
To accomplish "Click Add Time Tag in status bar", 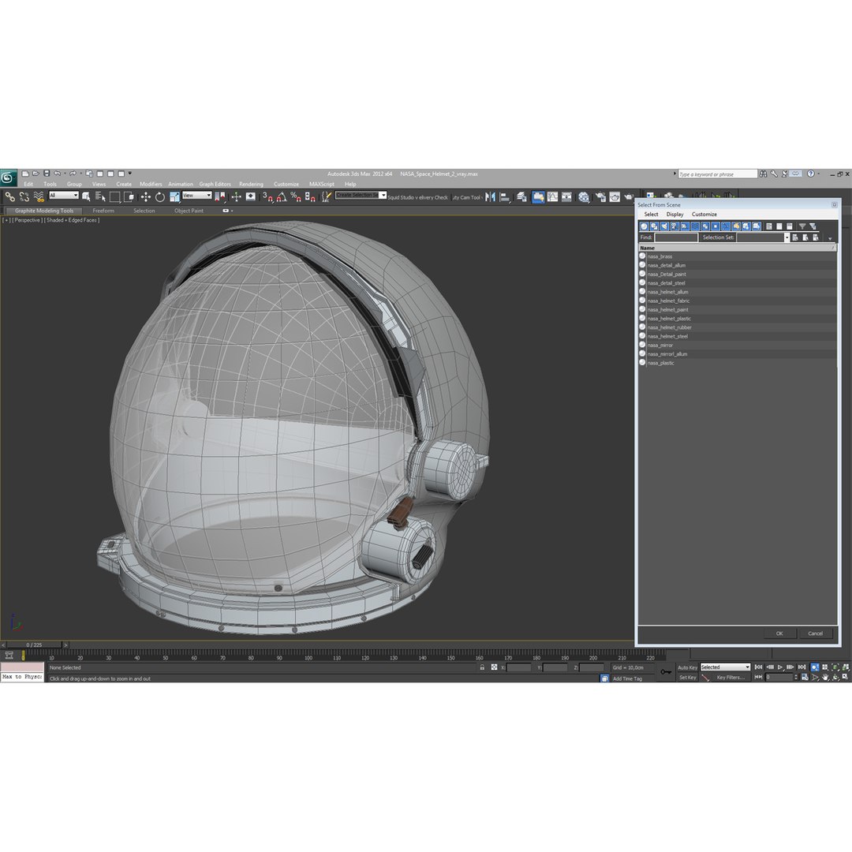I will 628,678.
